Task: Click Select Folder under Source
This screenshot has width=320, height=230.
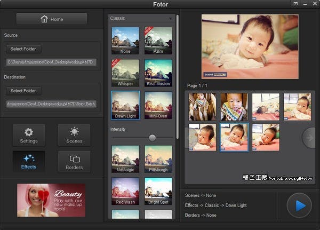Action: 23,49
